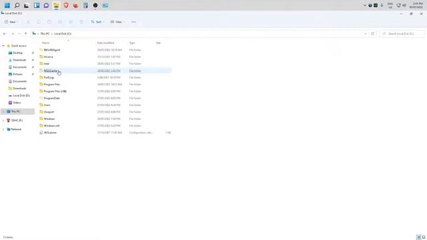Expand the Network tree node arrow
Screen dimensions: 427x240
click(x=3, y=129)
